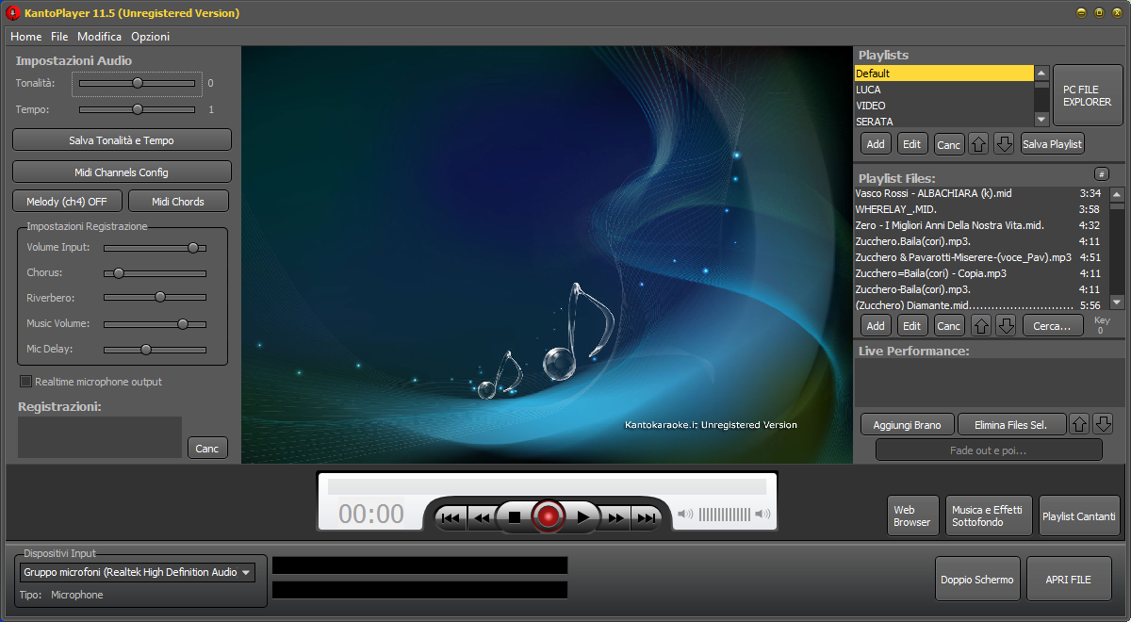Click the Playlist Files scroll-down arrow

pos(1117,303)
